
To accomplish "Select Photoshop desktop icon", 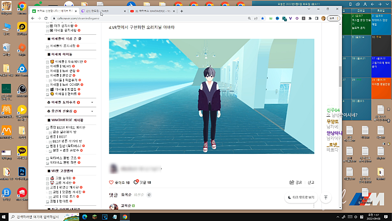I will 22,173.
